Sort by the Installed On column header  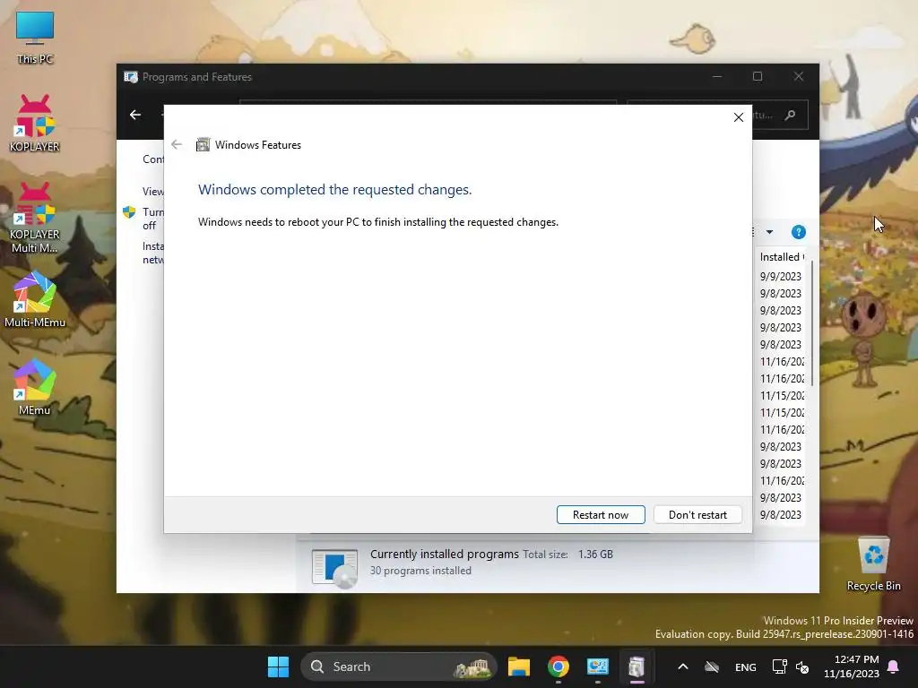782,257
